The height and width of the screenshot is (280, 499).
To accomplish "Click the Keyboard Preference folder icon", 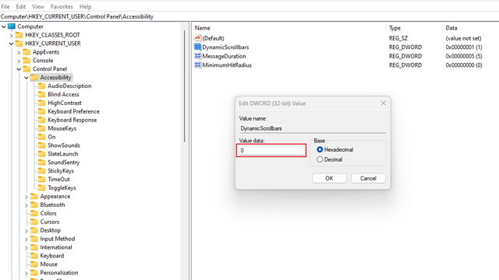I will pos(41,111).
